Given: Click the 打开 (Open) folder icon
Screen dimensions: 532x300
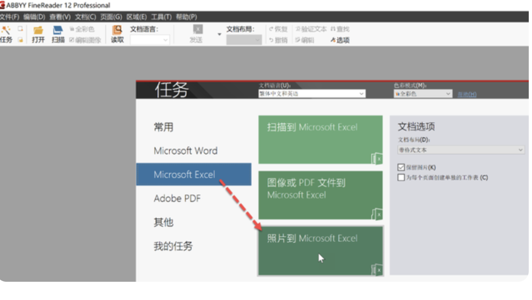Looking at the screenshot, I should coord(38,30).
